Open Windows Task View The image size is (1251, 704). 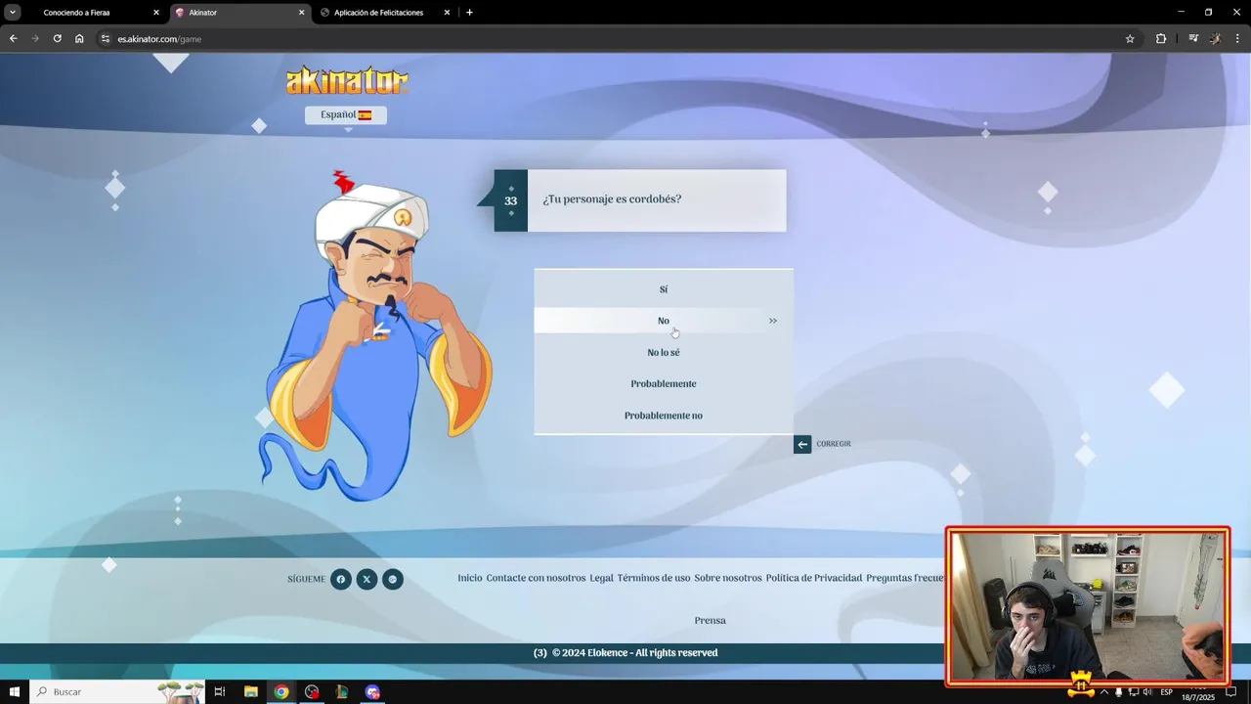coord(220,691)
